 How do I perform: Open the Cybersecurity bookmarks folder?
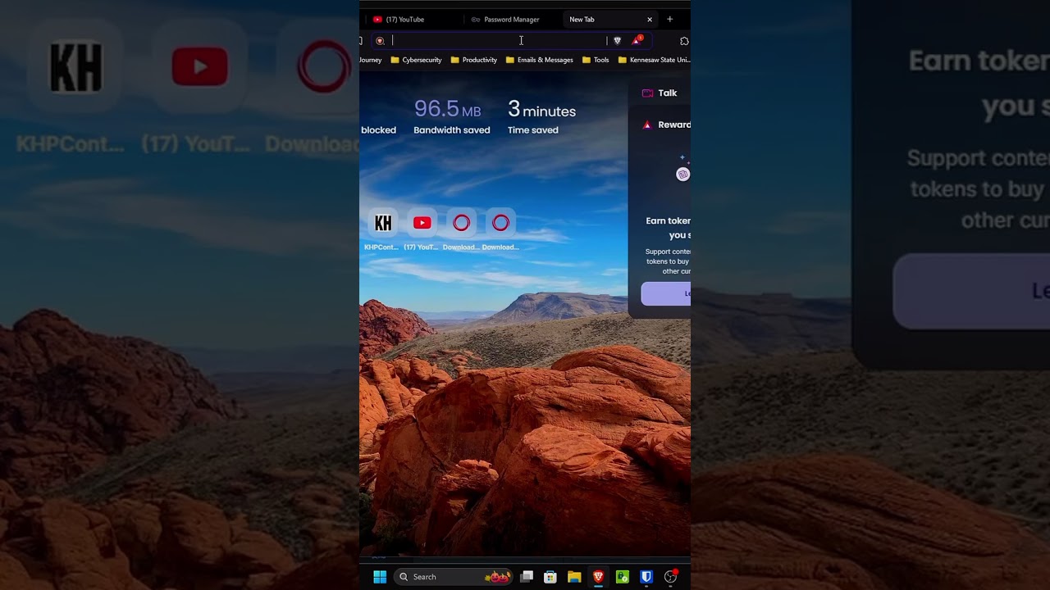point(416,60)
